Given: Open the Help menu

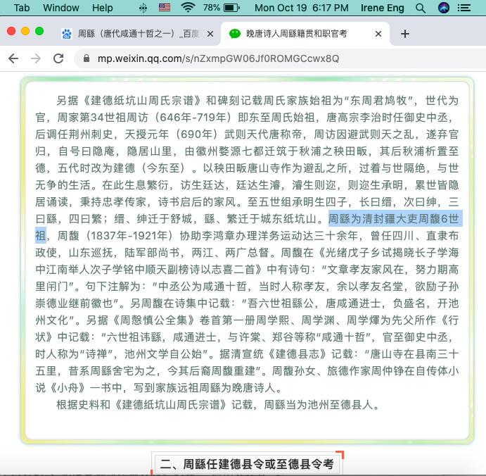Looking at the screenshot, I should point(102,8).
